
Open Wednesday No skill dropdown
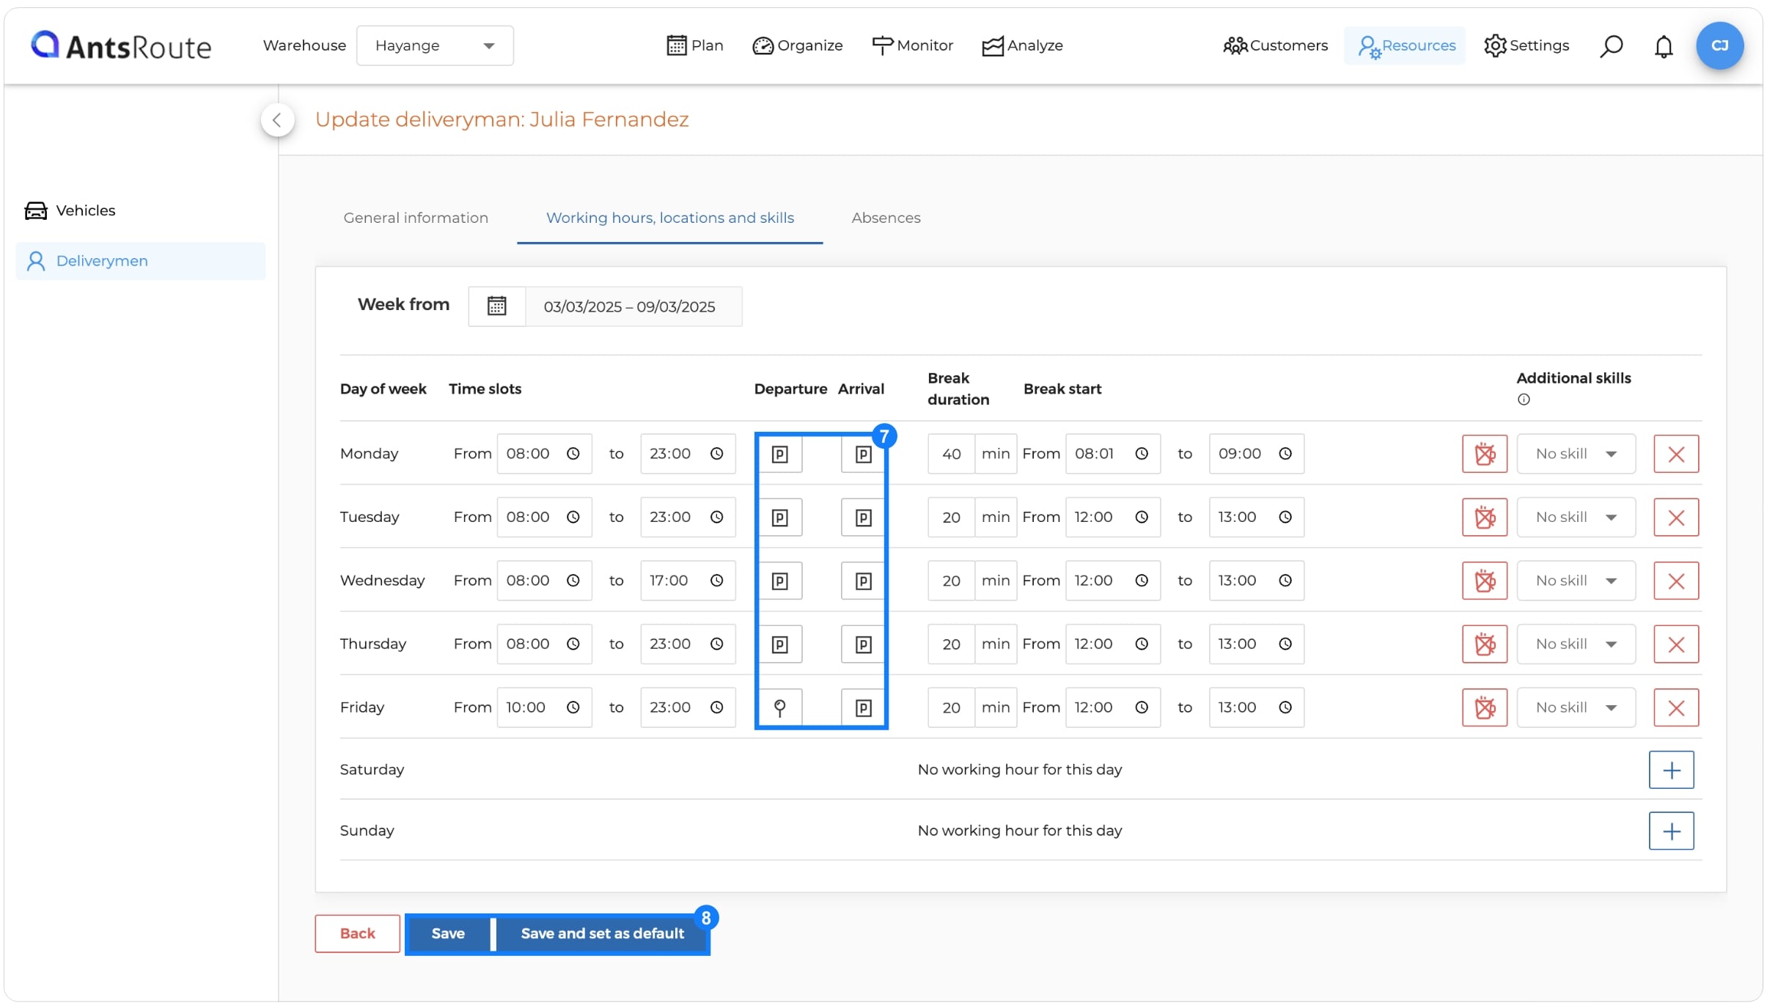(1576, 581)
